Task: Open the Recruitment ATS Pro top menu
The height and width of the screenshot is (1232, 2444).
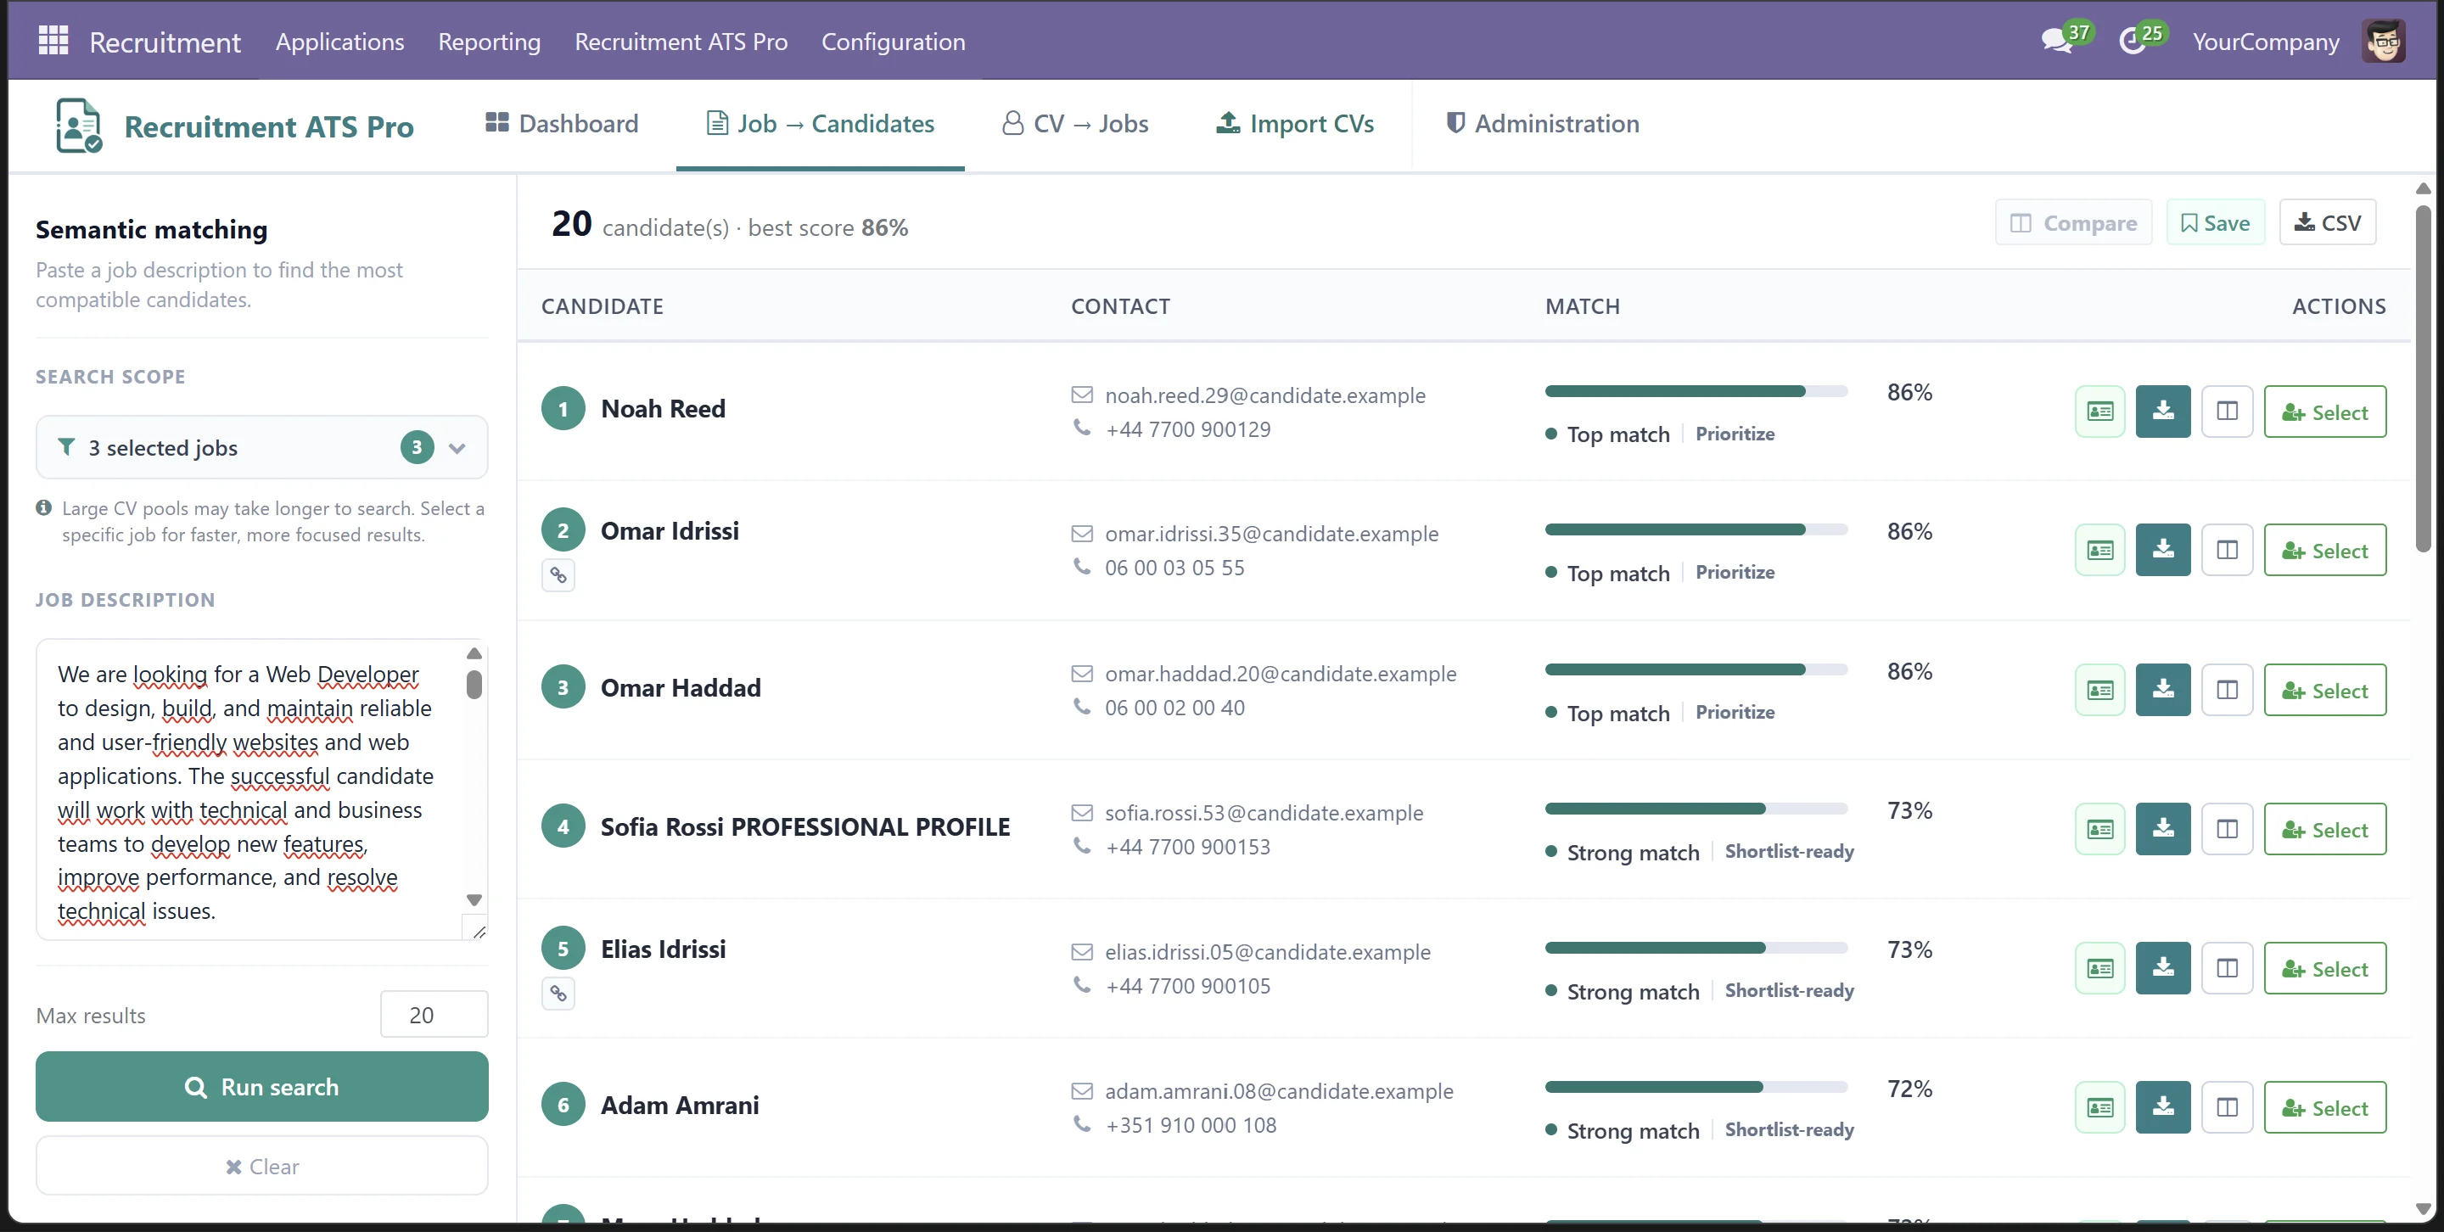Action: pos(681,42)
